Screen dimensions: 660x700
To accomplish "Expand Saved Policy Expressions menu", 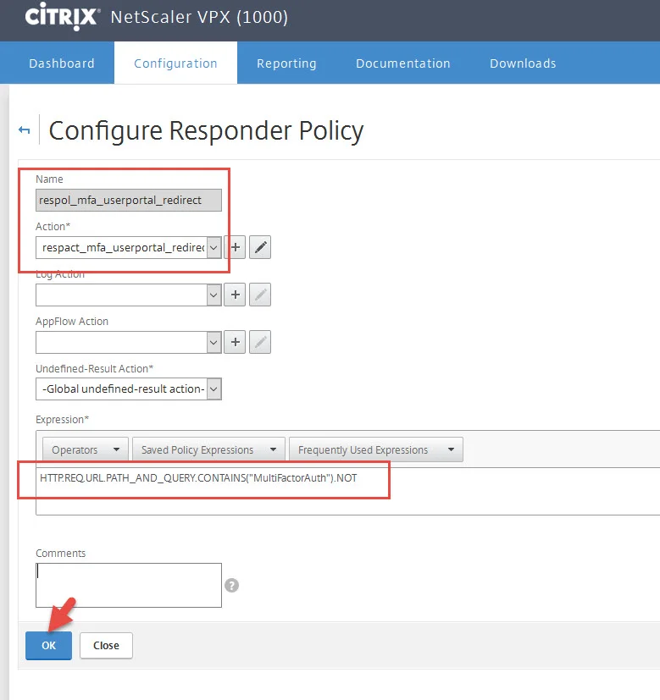I will (x=208, y=449).
